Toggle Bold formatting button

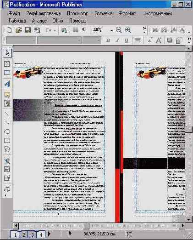(108, 40)
